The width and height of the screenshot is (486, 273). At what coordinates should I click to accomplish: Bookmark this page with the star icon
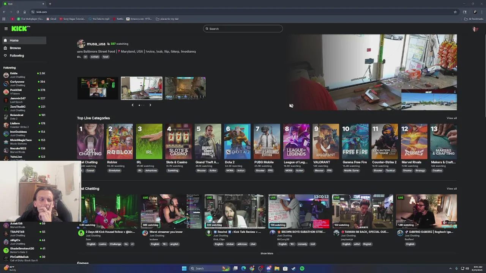point(455,12)
